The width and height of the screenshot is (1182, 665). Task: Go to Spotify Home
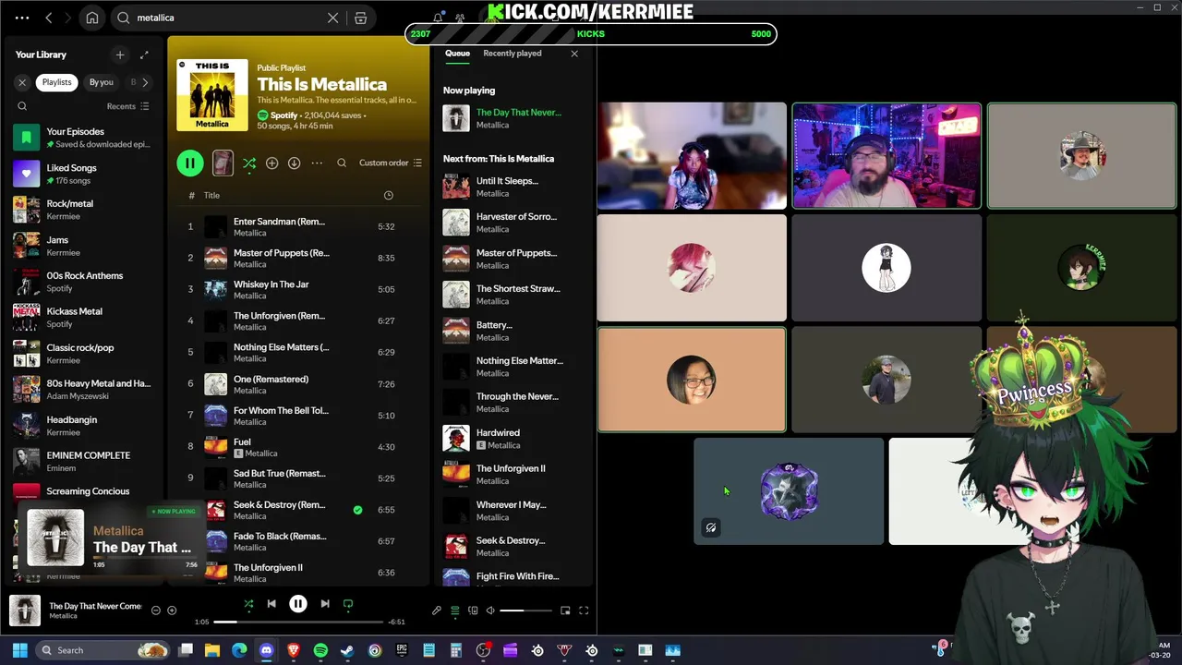(x=92, y=18)
